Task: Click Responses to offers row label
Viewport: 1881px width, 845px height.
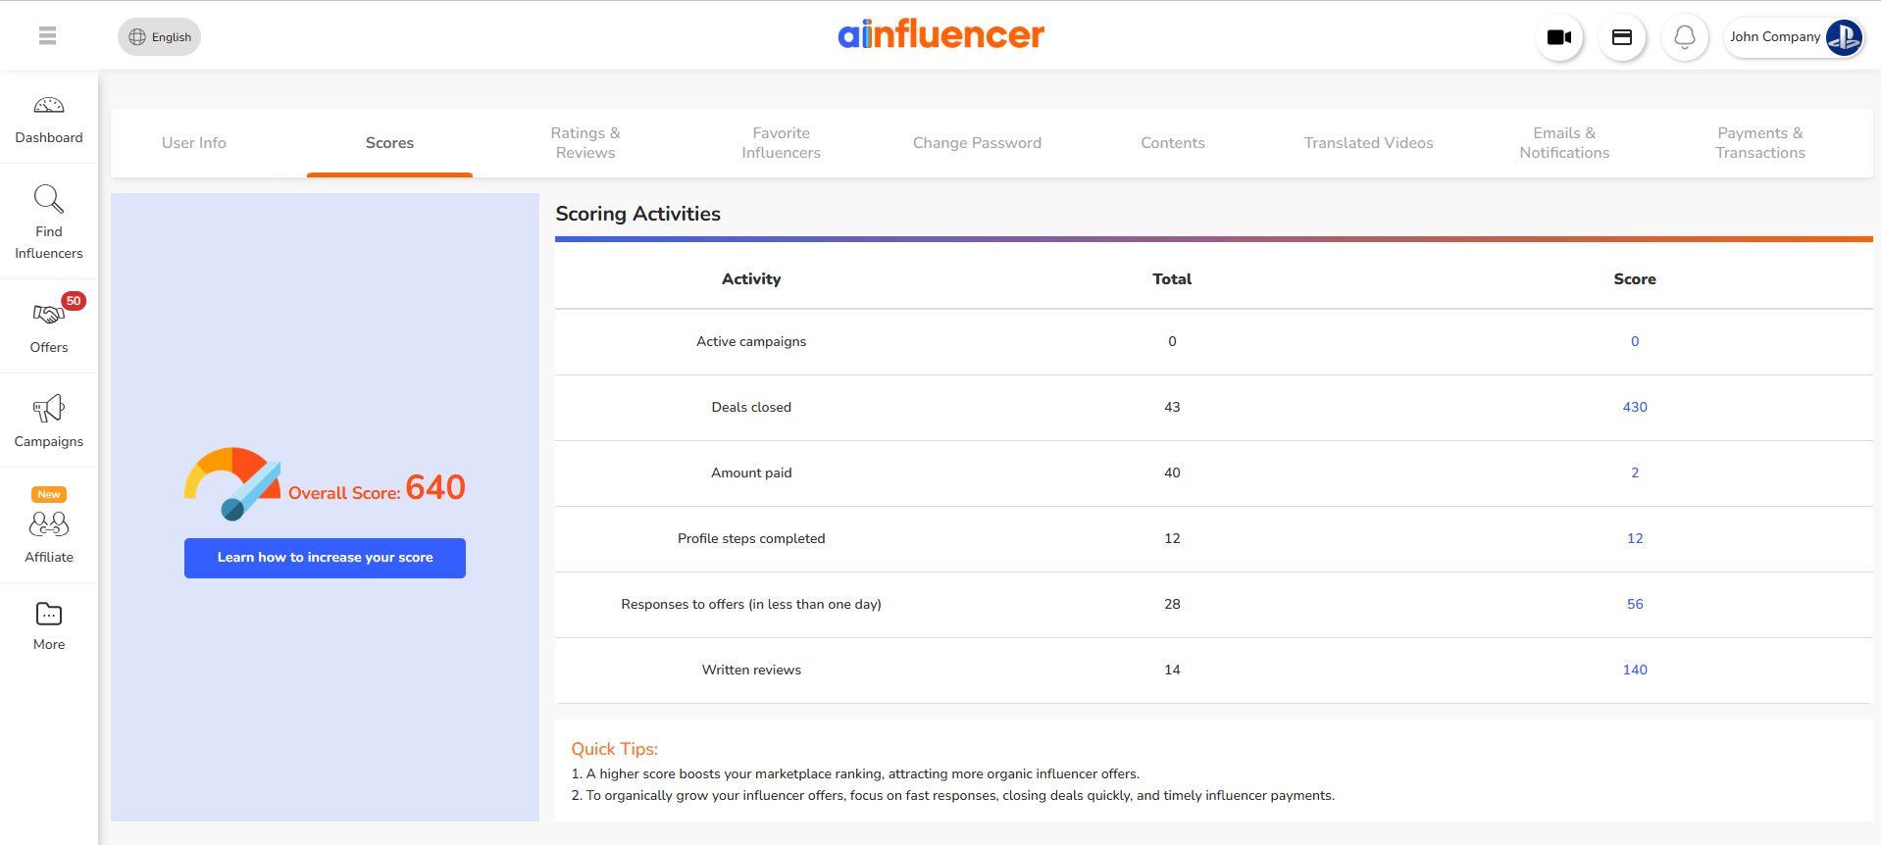Action: pyautogui.click(x=751, y=605)
